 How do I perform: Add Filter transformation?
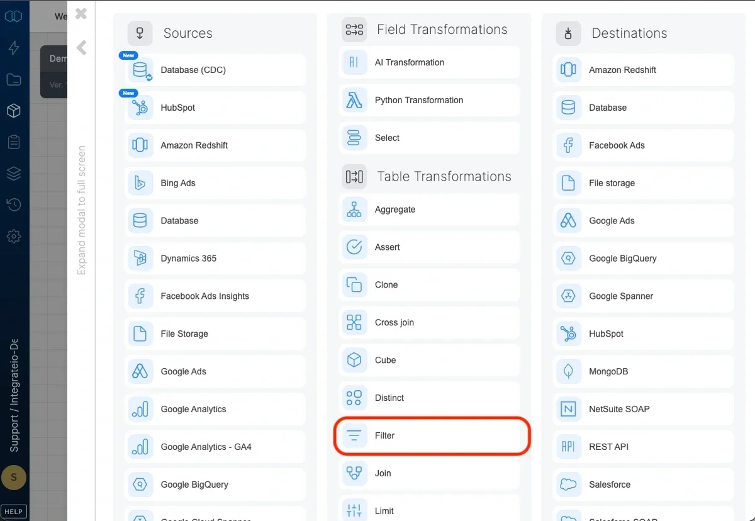[429, 436]
